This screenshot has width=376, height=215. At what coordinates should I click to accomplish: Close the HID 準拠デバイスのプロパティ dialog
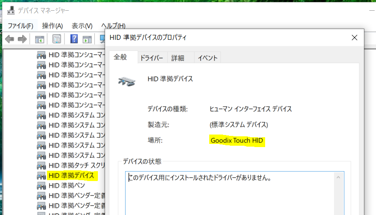click(x=355, y=38)
